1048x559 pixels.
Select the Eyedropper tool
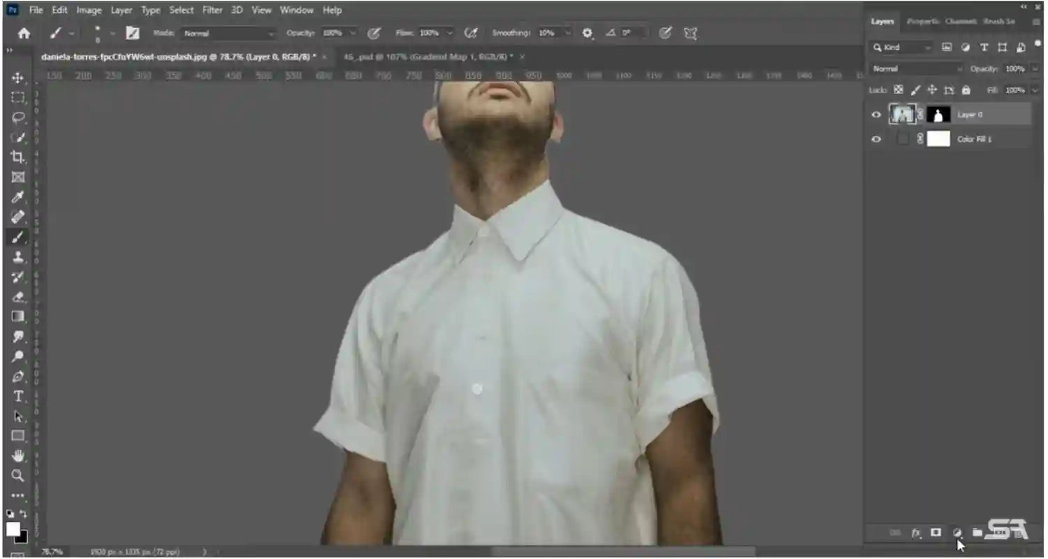pyautogui.click(x=18, y=197)
